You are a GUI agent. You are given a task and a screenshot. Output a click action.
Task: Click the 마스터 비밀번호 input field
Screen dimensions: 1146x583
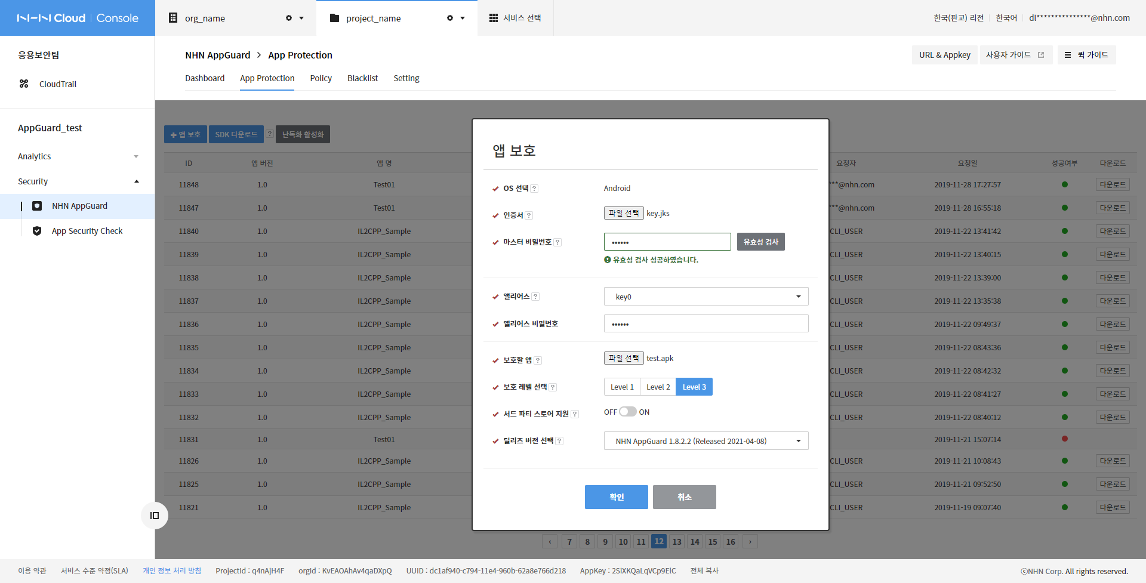pyautogui.click(x=667, y=242)
